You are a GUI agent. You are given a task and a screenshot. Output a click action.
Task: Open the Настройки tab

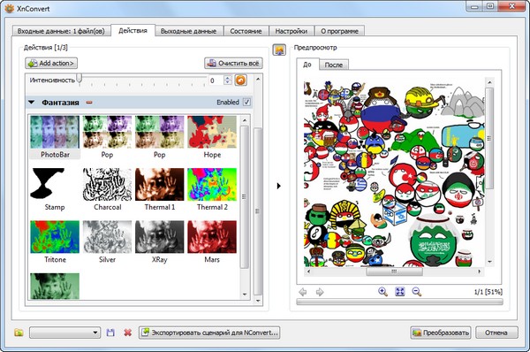click(291, 31)
